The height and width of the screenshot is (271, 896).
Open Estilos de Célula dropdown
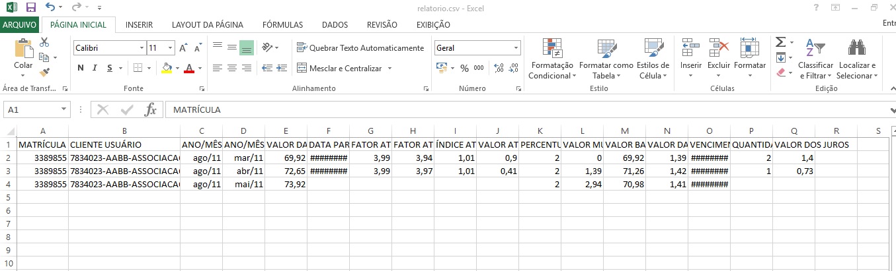point(653,59)
